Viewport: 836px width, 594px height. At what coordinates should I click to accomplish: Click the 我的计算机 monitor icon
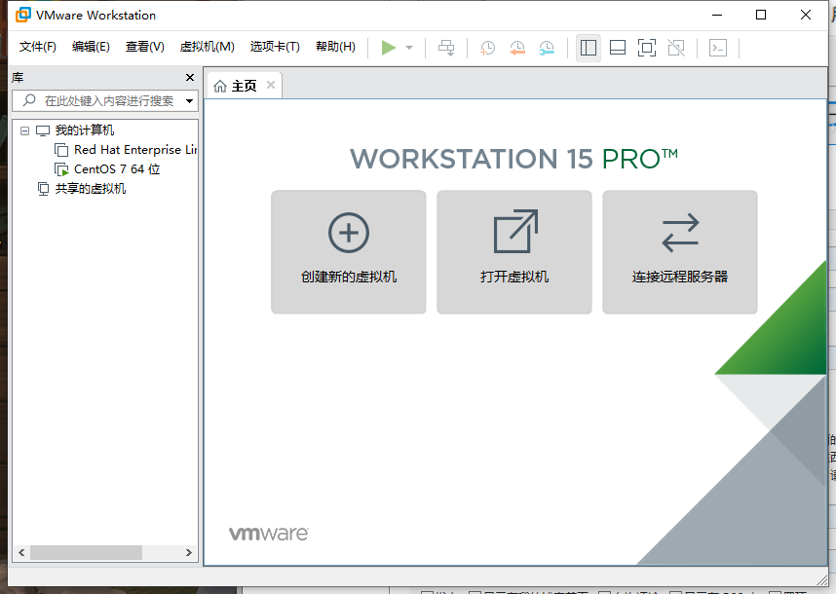(x=43, y=130)
